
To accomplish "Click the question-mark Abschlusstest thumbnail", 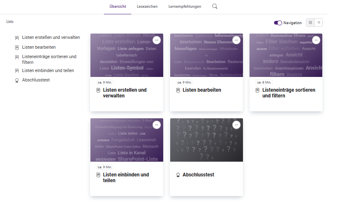I will pyautogui.click(x=207, y=140).
